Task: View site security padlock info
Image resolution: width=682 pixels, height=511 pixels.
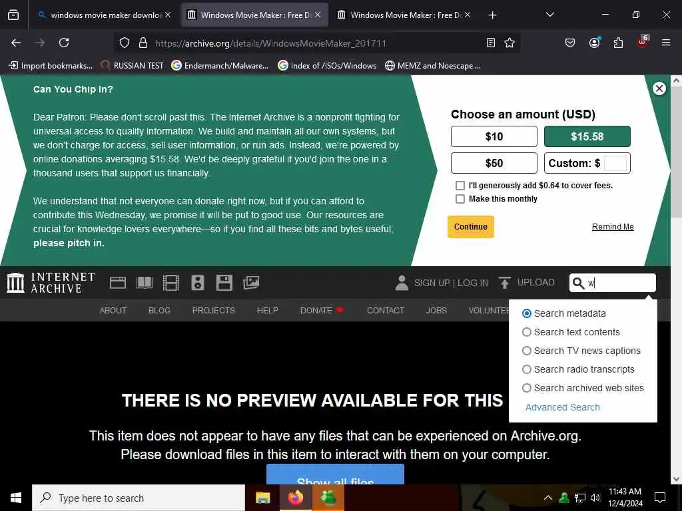Action: [143, 43]
